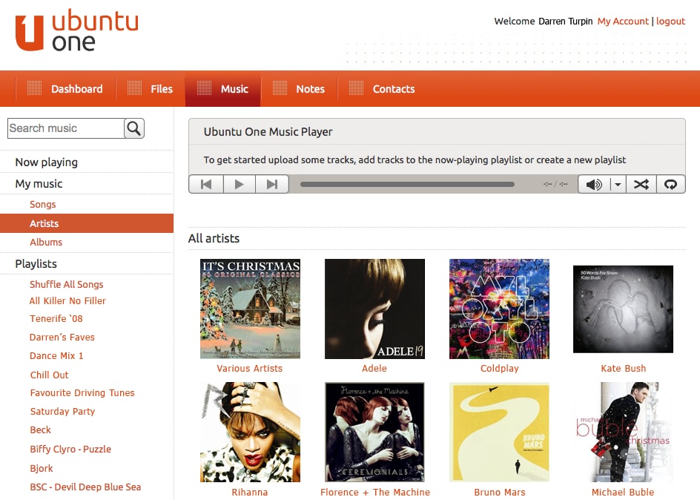700x500 pixels.
Task: Open the Favourite Driving Tunes playlist
Action: (82, 393)
